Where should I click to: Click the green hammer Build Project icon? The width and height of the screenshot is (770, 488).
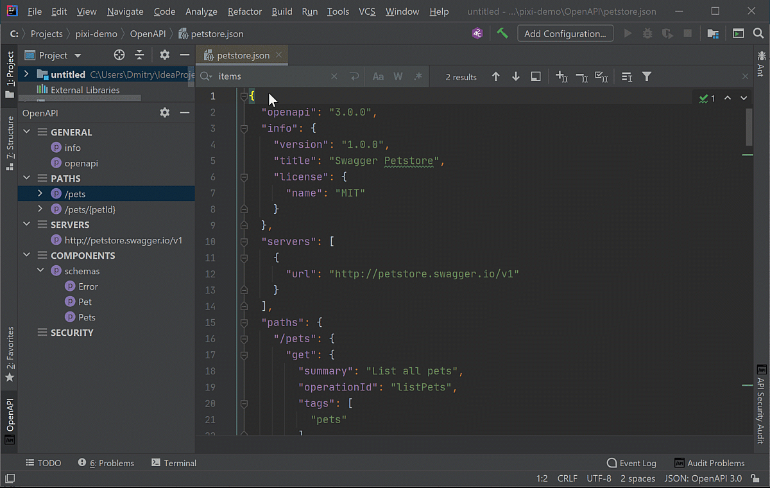(502, 33)
